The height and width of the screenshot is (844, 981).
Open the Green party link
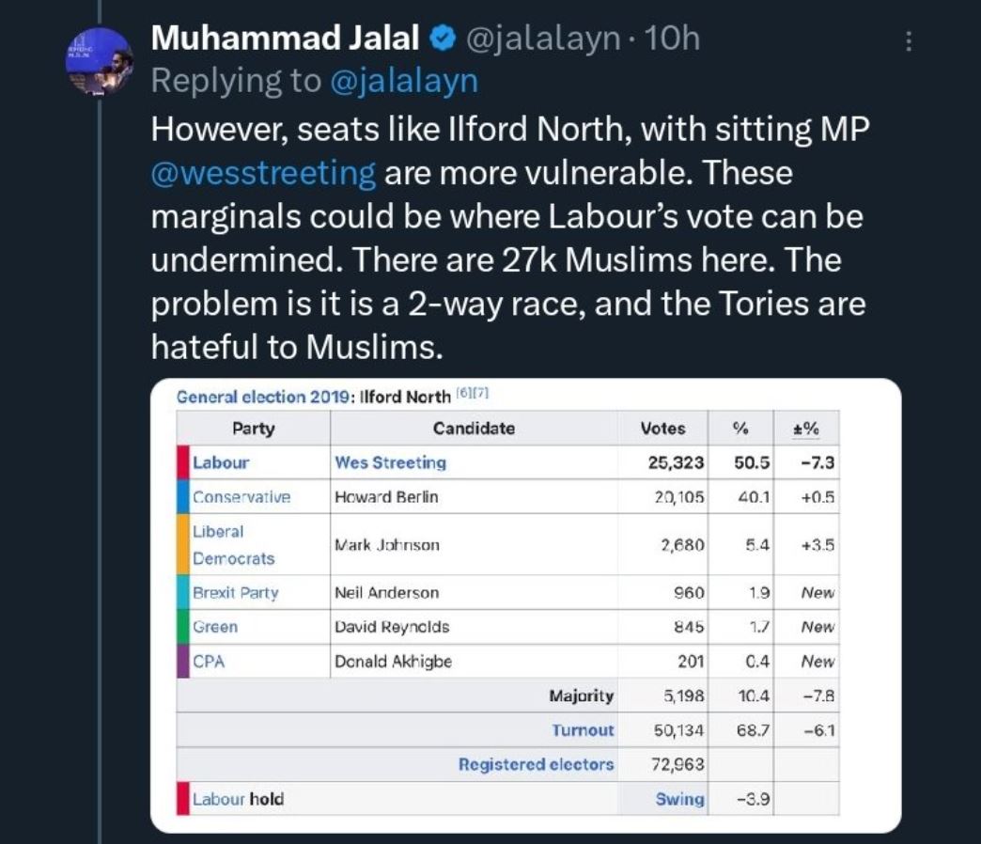pos(215,627)
